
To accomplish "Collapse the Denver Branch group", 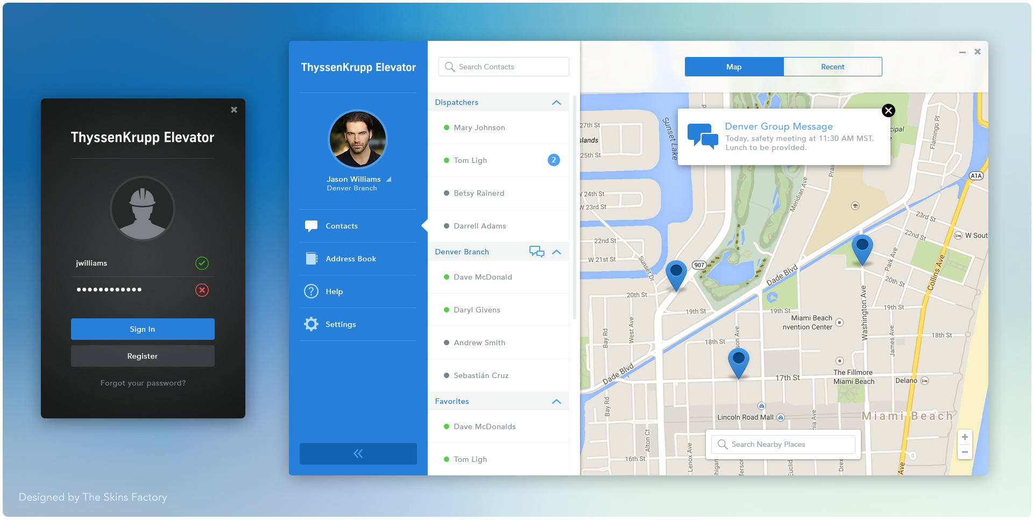I will tap(556, 252).
